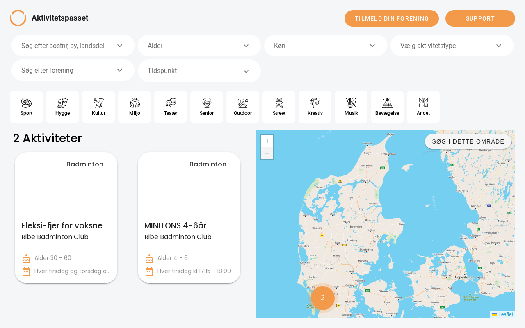Expand the Køn dropdown

tap(326, 46)
